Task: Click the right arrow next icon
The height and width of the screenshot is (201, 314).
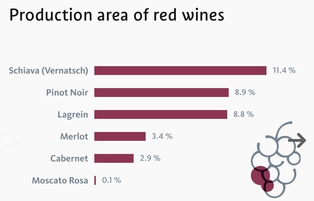Action: (x=297, y=140)
